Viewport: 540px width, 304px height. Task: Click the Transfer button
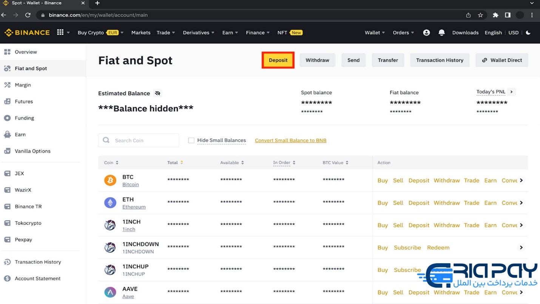click(388, 60)
